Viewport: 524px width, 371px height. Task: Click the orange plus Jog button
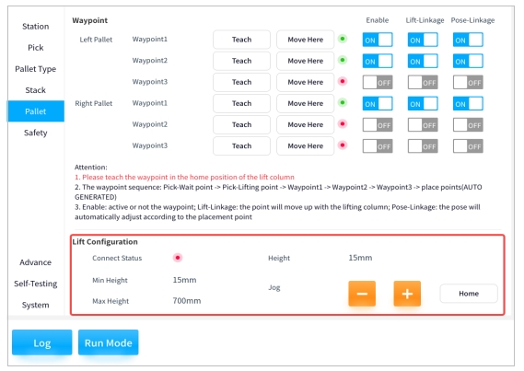(x=407, y=294)
